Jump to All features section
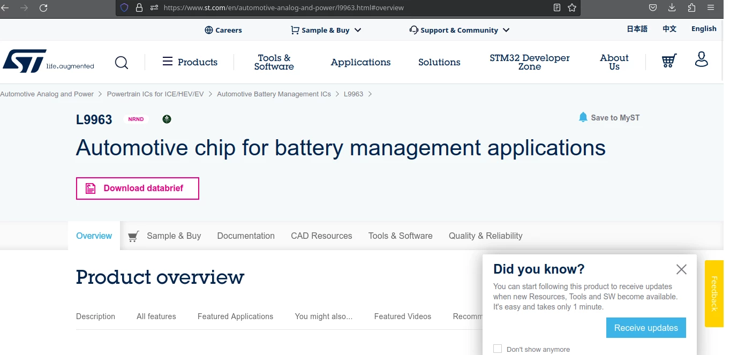 [156, 316]
